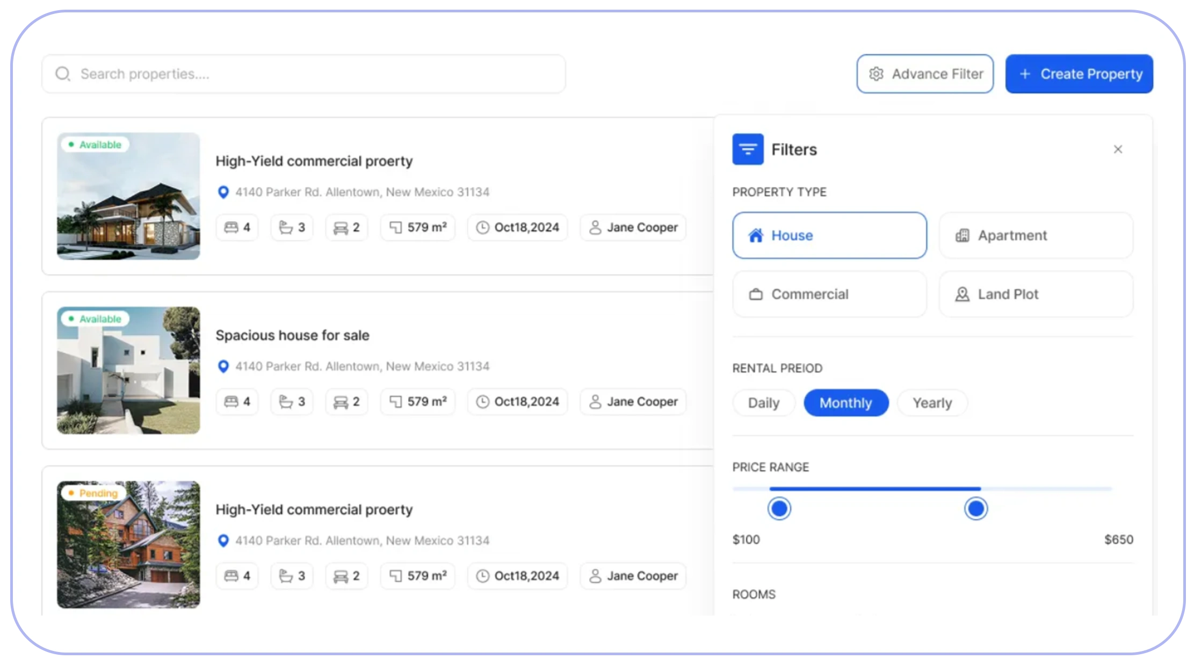Choose the Commercial property type

coord(829,294)
